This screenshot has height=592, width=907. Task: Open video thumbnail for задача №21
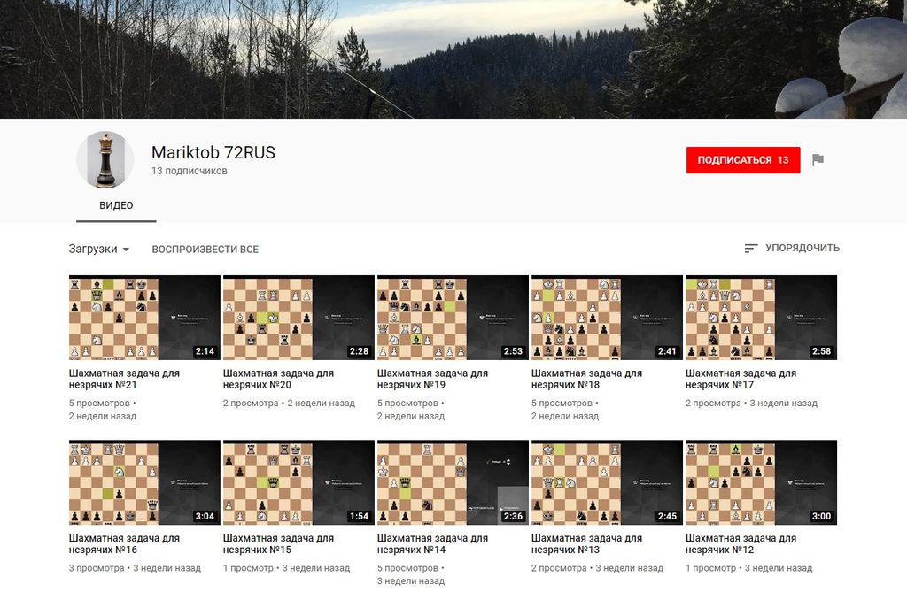(144, 317)
